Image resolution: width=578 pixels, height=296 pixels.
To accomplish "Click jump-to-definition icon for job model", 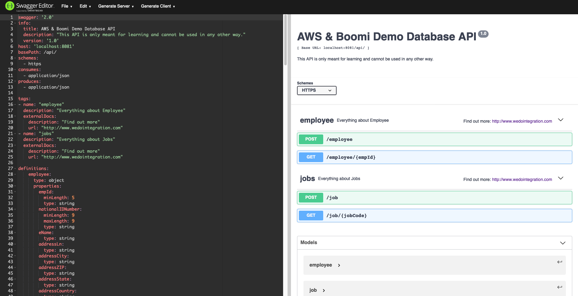I will coord(559,287).
